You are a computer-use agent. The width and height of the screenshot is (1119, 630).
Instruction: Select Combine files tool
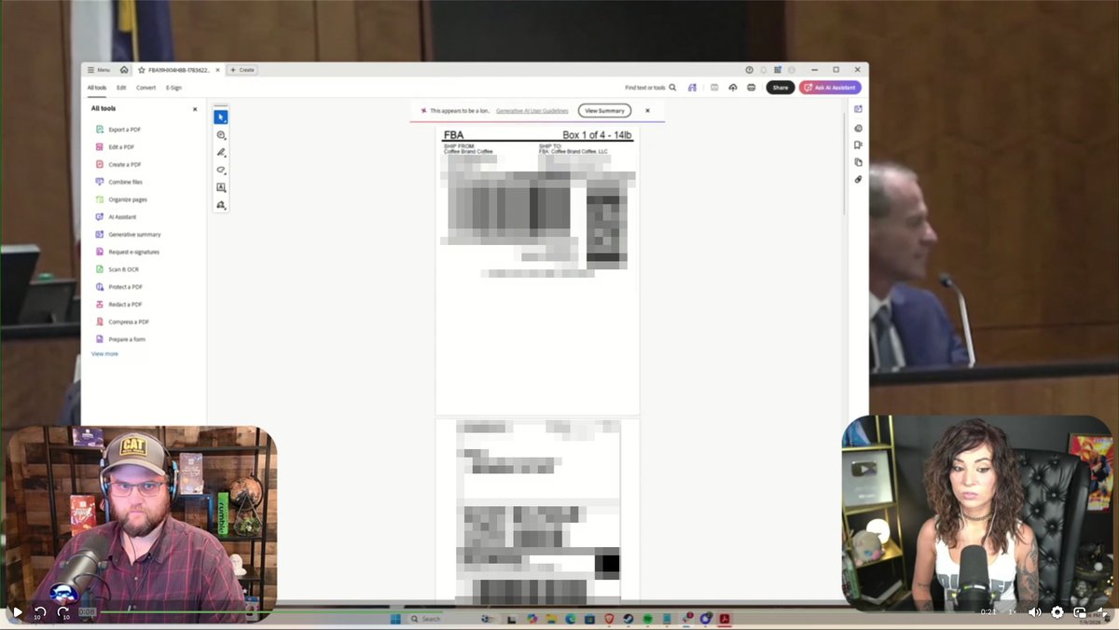[118, 182]
